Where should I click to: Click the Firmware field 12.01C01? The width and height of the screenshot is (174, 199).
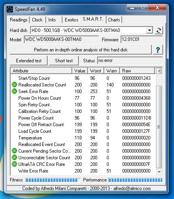point(142,39)
